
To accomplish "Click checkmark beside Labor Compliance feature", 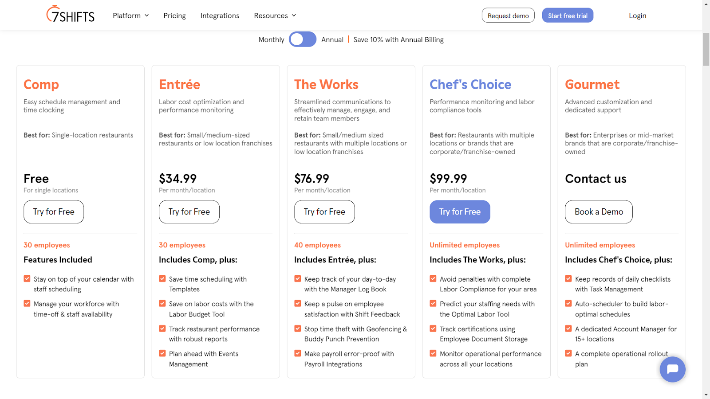I will pos(433,278).
